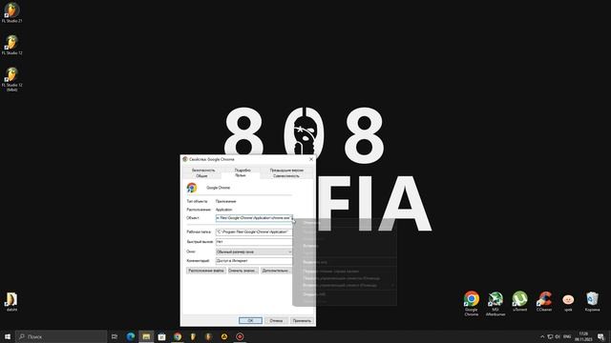
Task: Open the notification center icon
Action: tap(600, 336)
